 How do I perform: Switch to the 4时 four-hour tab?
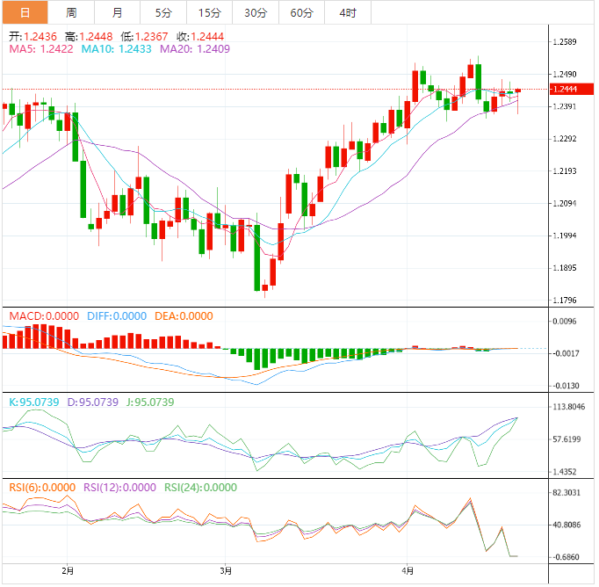tap(348, 12)
